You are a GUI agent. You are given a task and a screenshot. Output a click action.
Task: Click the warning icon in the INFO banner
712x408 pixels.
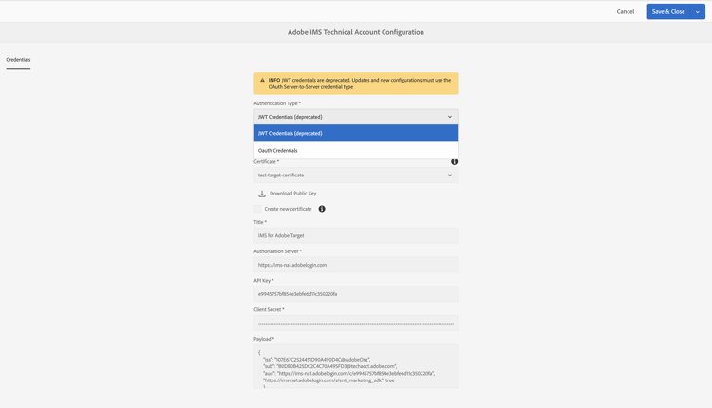(x=262, y=81)
